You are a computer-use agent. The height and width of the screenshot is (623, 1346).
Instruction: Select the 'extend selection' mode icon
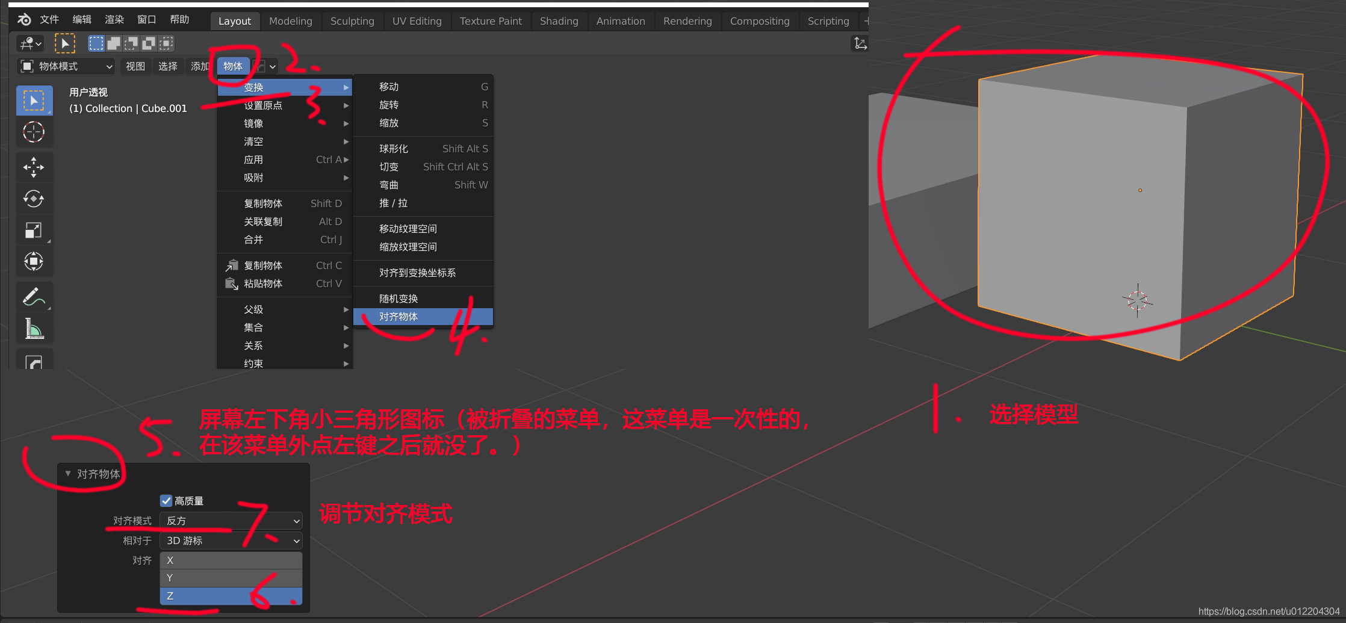[114, 43]
